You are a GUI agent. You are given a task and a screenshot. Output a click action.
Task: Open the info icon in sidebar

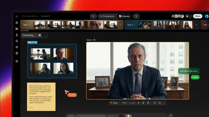[17, 61]
